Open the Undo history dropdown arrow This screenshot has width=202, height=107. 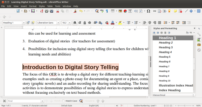pos(85,11)
